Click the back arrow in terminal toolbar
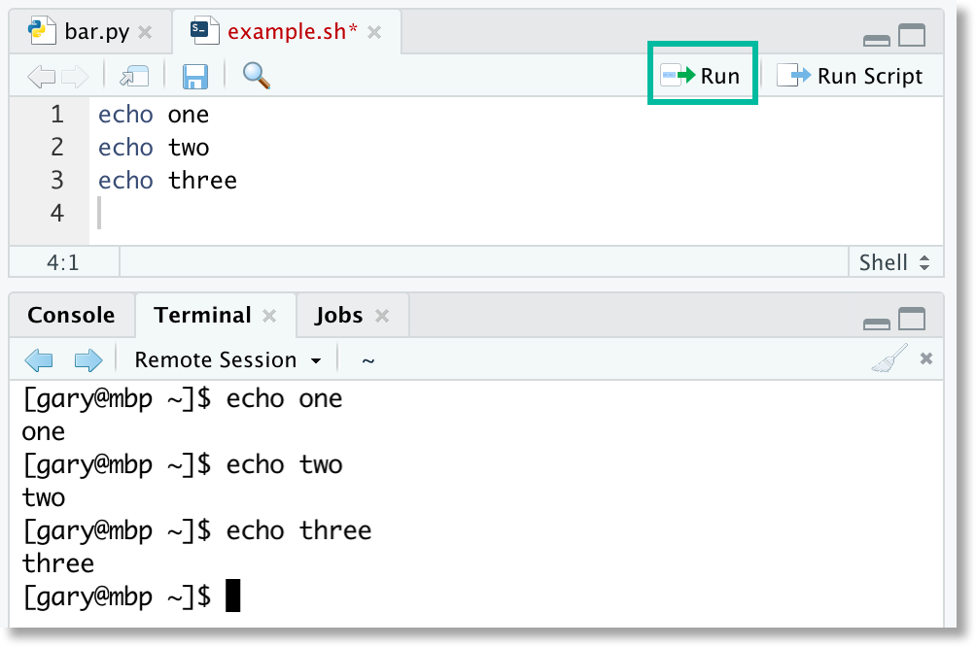Screen dimensions: 976x647 click(39, 359)
